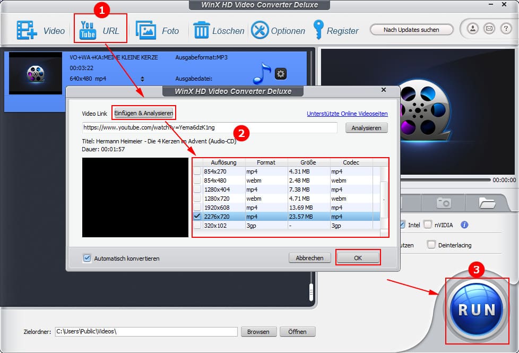Enable the Deinterlacing checkbox
Image resolution: width=519 pixels, height=353 pixels.
coord(431,244)
